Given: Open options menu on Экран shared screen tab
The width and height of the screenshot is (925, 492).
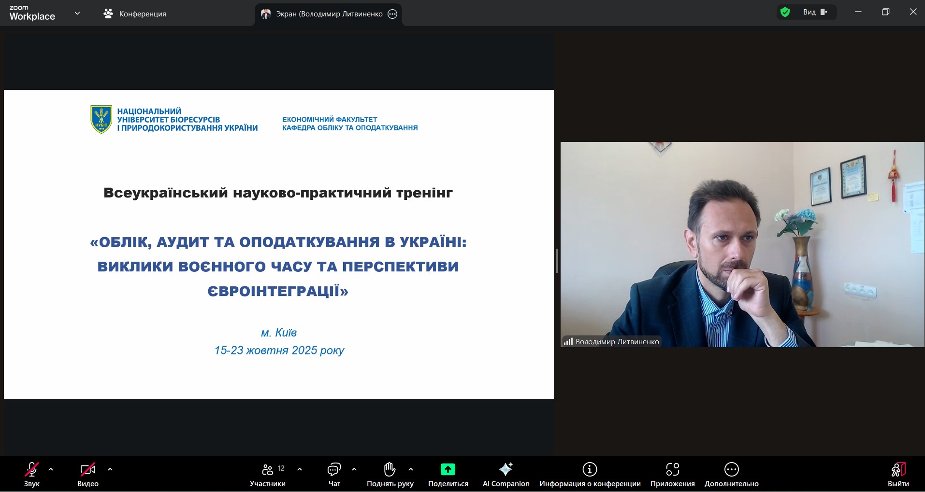Looking at the screenshot, I should point(393,14).
